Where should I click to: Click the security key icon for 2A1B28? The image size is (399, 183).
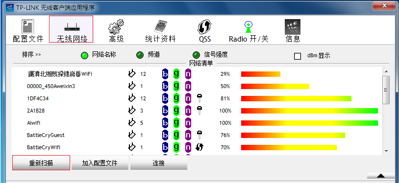199,111
